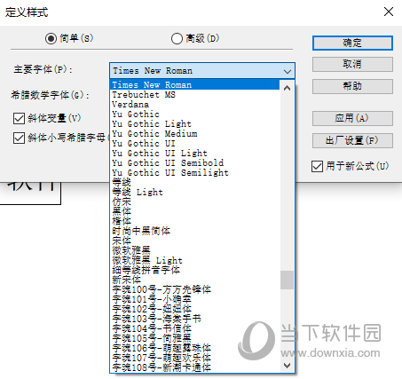Image resolution: width=402 pixels, height=379 pixels.
Task: Choose 字魂102号 font entry
Action: (195, 309)
